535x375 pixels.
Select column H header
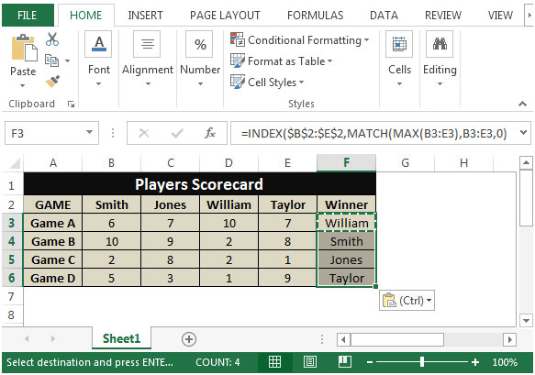pyautogui.click(x=463, y=163)
